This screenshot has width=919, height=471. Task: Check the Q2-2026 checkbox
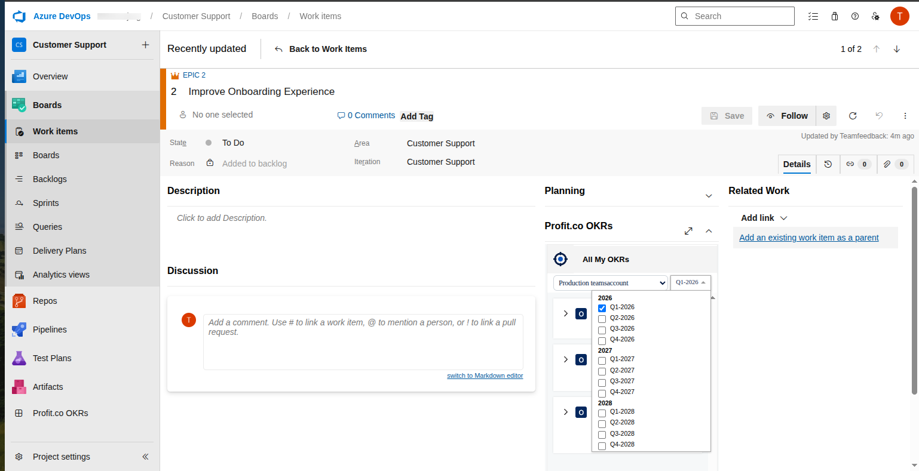[x=602, y=319]
